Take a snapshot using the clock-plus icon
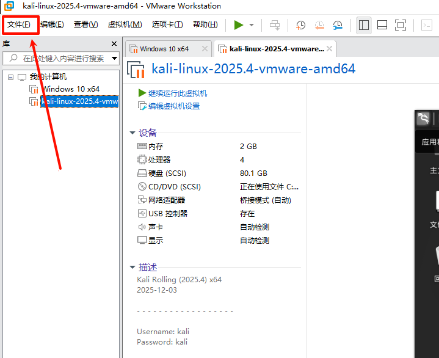 tap(300, 25)
